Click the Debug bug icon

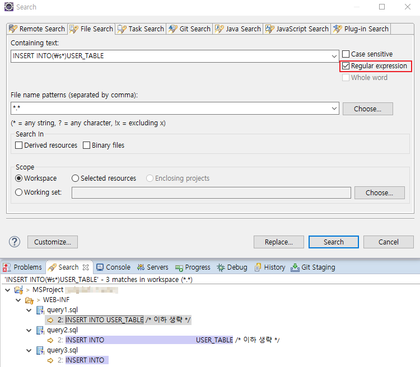221,267
